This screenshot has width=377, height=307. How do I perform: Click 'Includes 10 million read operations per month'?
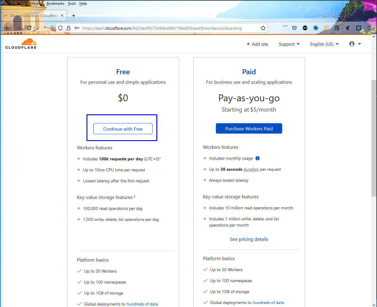click(x=251, y=208)
